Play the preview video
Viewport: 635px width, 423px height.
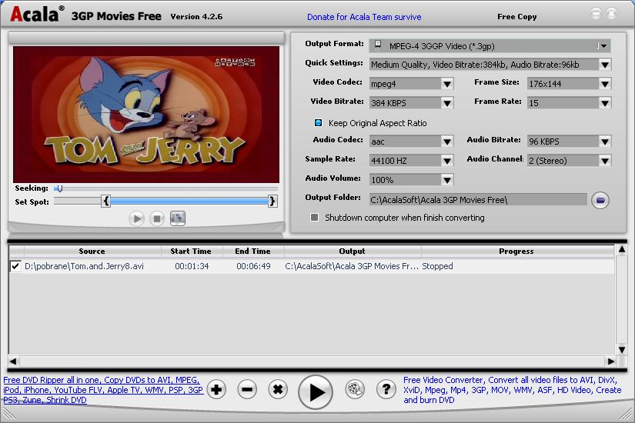[x=136, y=218]
